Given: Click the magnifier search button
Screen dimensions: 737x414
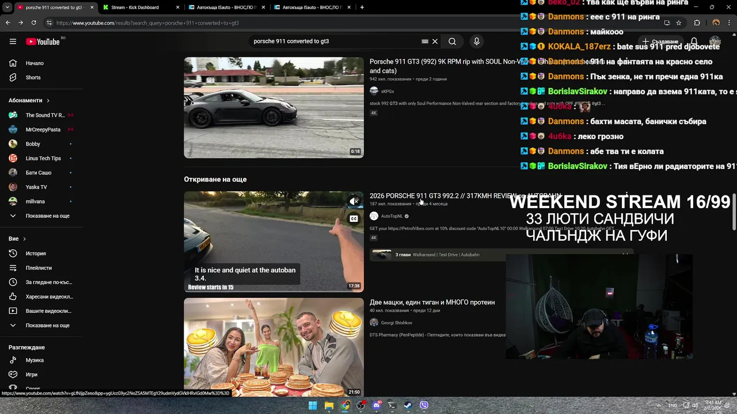Looking at the screenshot, I should click(452, 41).
